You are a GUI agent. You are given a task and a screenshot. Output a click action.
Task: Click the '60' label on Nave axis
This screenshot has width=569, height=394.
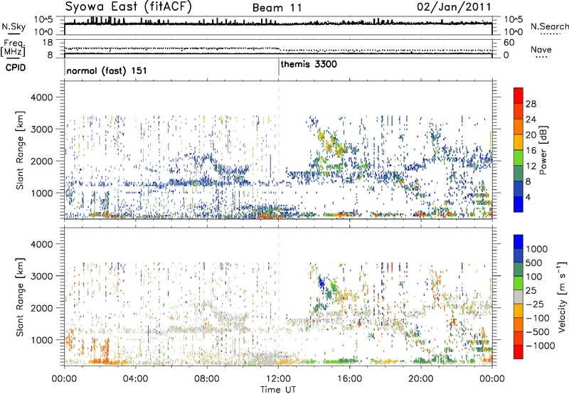pos(509,43)
